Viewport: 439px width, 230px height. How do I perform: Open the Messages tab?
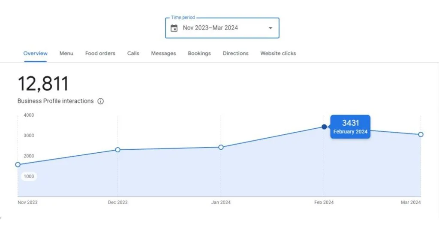tap(163, 53)
